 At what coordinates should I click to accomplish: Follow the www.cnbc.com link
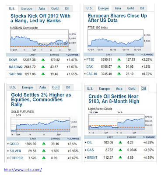(23, 170)
